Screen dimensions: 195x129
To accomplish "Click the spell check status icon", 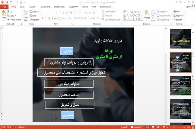I will click(x=15, y=127).
